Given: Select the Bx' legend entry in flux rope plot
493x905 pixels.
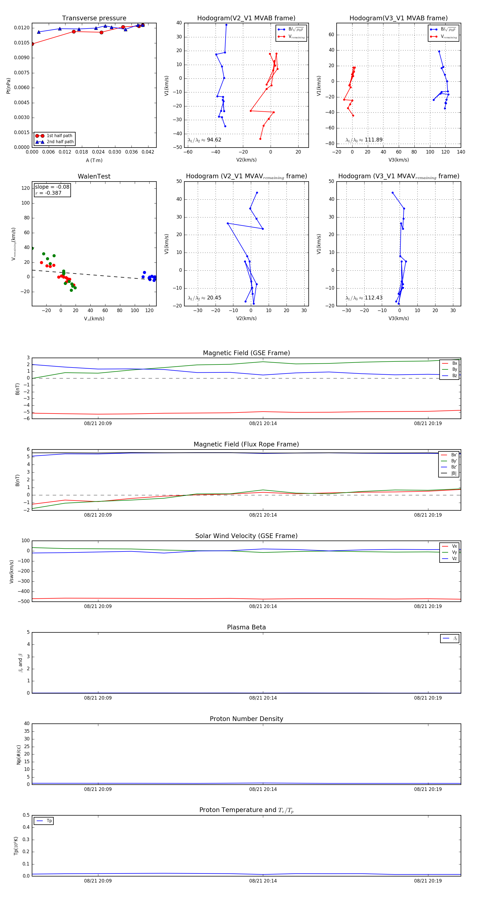Looking at the screenshot, I should coord(449,455).
